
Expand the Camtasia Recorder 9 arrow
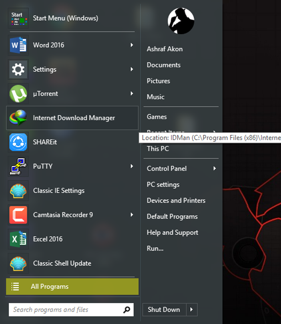[x=132, y=215]
